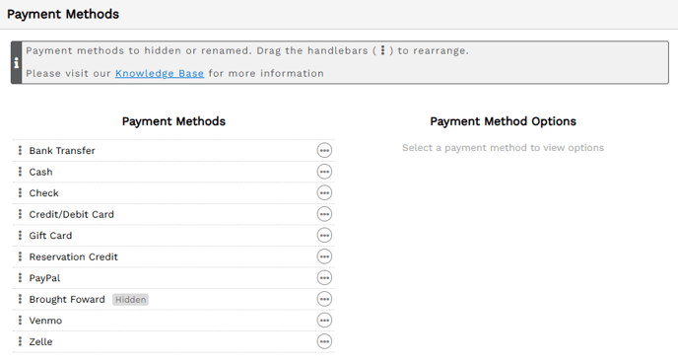Click the Venmo more-options icon

pos(324,321)
